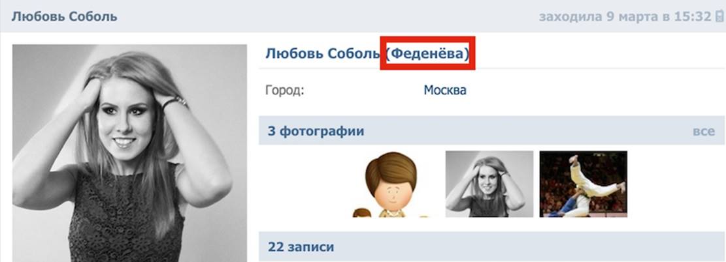Open the large black-and-white profile photo
Image resolution: width=726 pixels, height=262 pixels.
pos(129,153)
